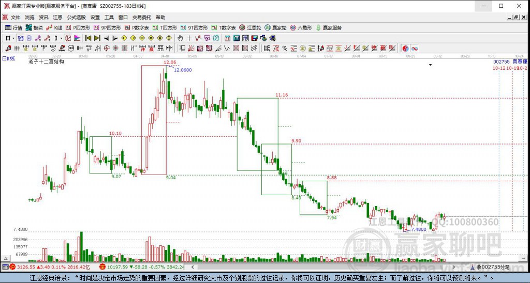Screen dimensions: 530x283
Task: Click the red zigzag line tool icon
Action: pos(198,38)
